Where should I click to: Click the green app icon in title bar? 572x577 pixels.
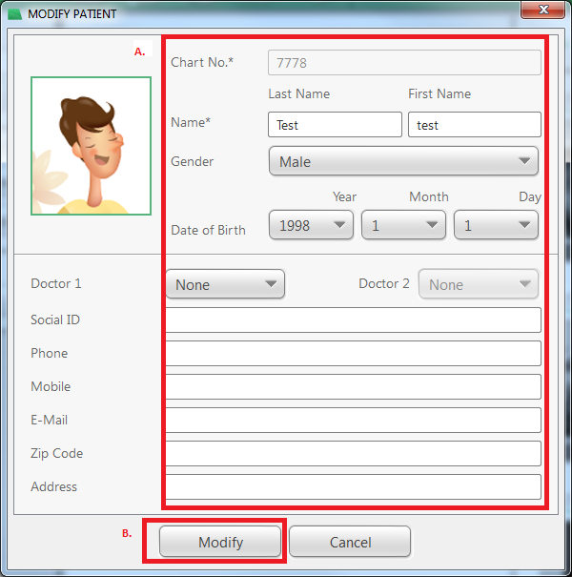click(x=15, y=14)
